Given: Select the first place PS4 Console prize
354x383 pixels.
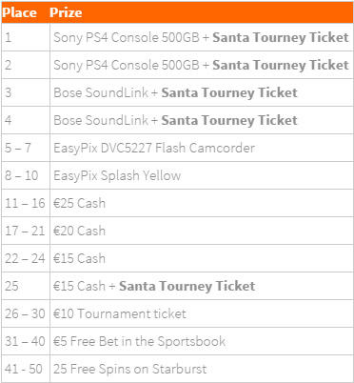Looking at the screenshot, I should [201, 37].
